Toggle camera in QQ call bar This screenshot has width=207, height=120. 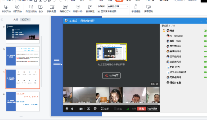point(81,109)
